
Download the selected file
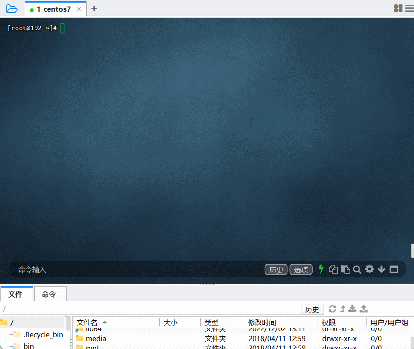(x=352, y=309)
